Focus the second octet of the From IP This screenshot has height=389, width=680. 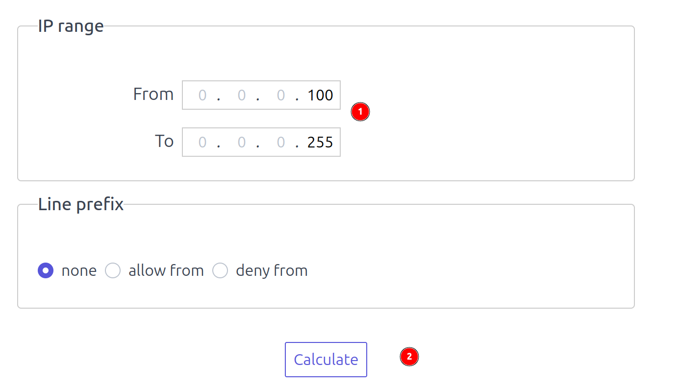[241, 95]
